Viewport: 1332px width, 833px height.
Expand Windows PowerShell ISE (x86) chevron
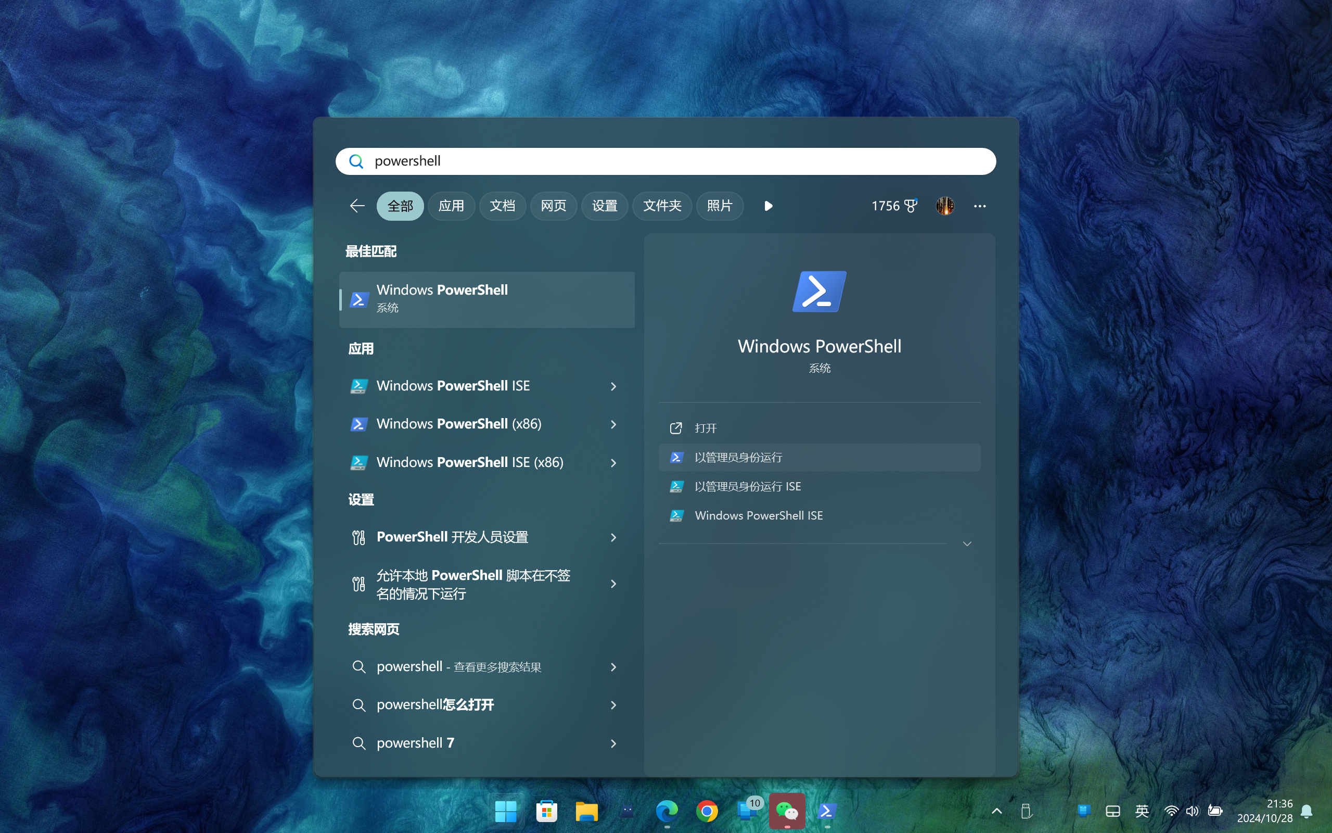pos(613,463)
